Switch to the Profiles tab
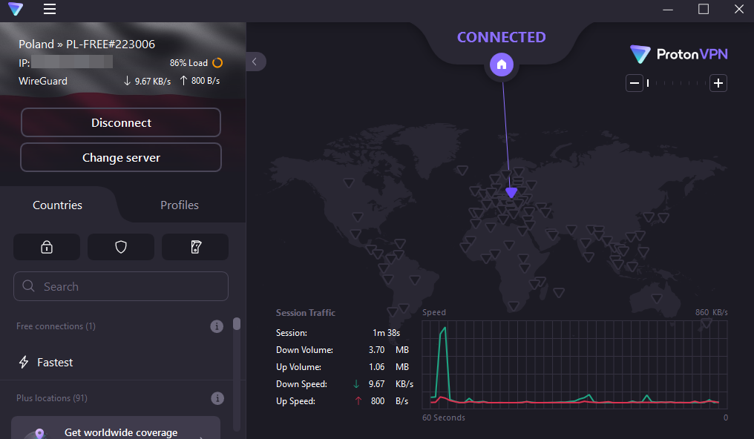 [x=178, y=205]
